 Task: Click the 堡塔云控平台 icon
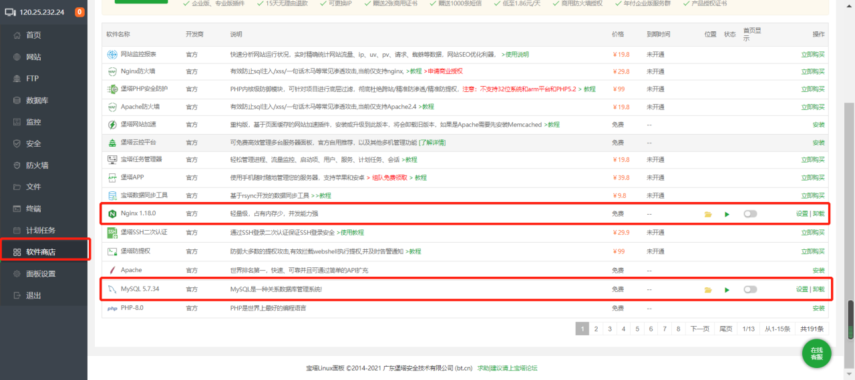click(x=112, y=143)
